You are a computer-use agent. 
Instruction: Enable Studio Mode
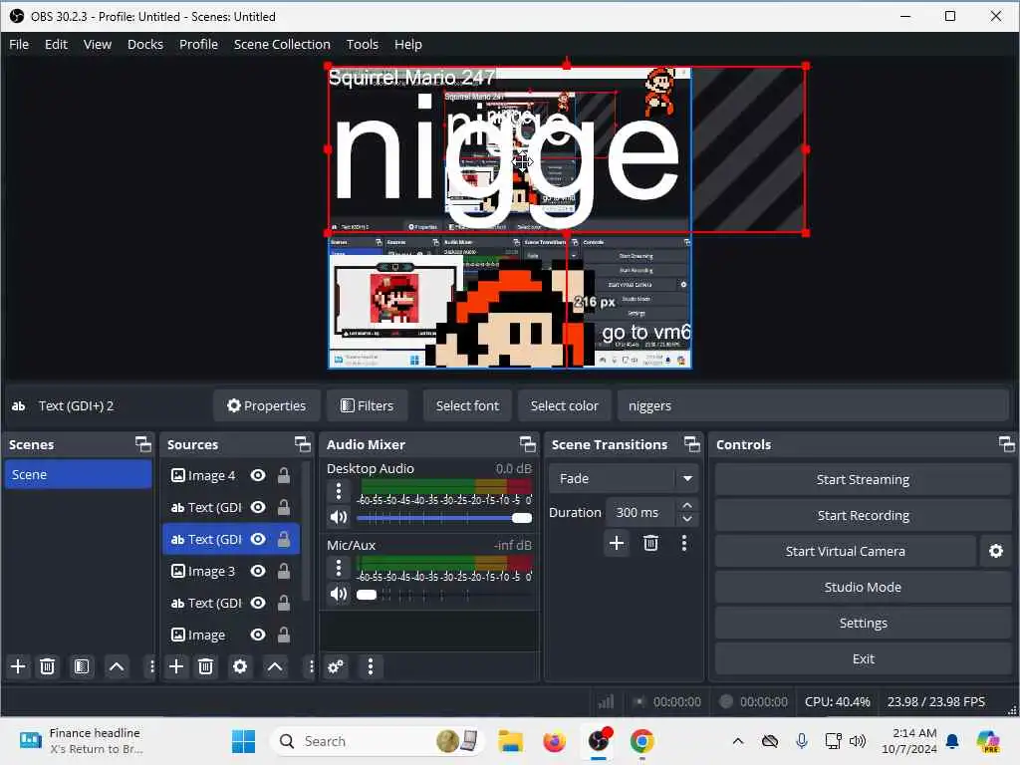click(863, 587)
